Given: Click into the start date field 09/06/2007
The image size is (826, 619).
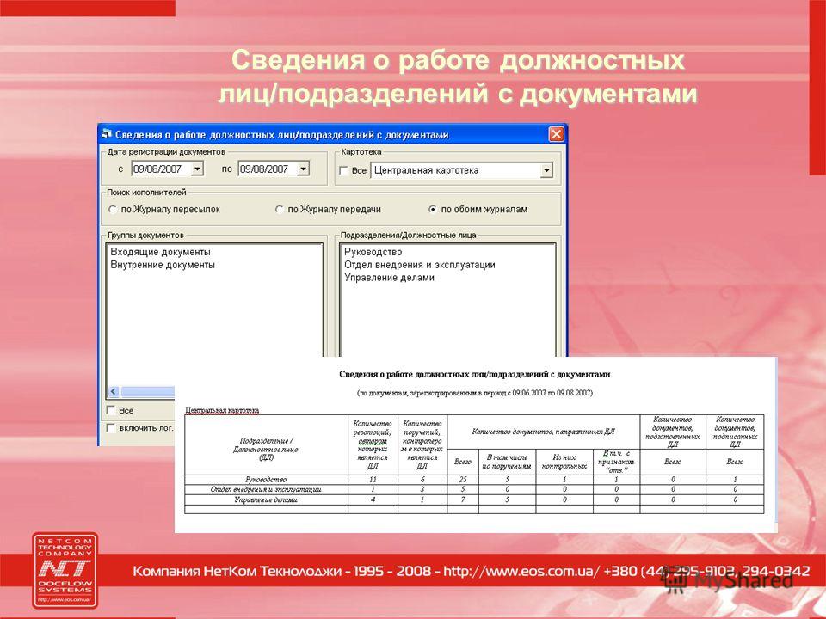Looking at the screenshot, I should (x=161, y=169).
